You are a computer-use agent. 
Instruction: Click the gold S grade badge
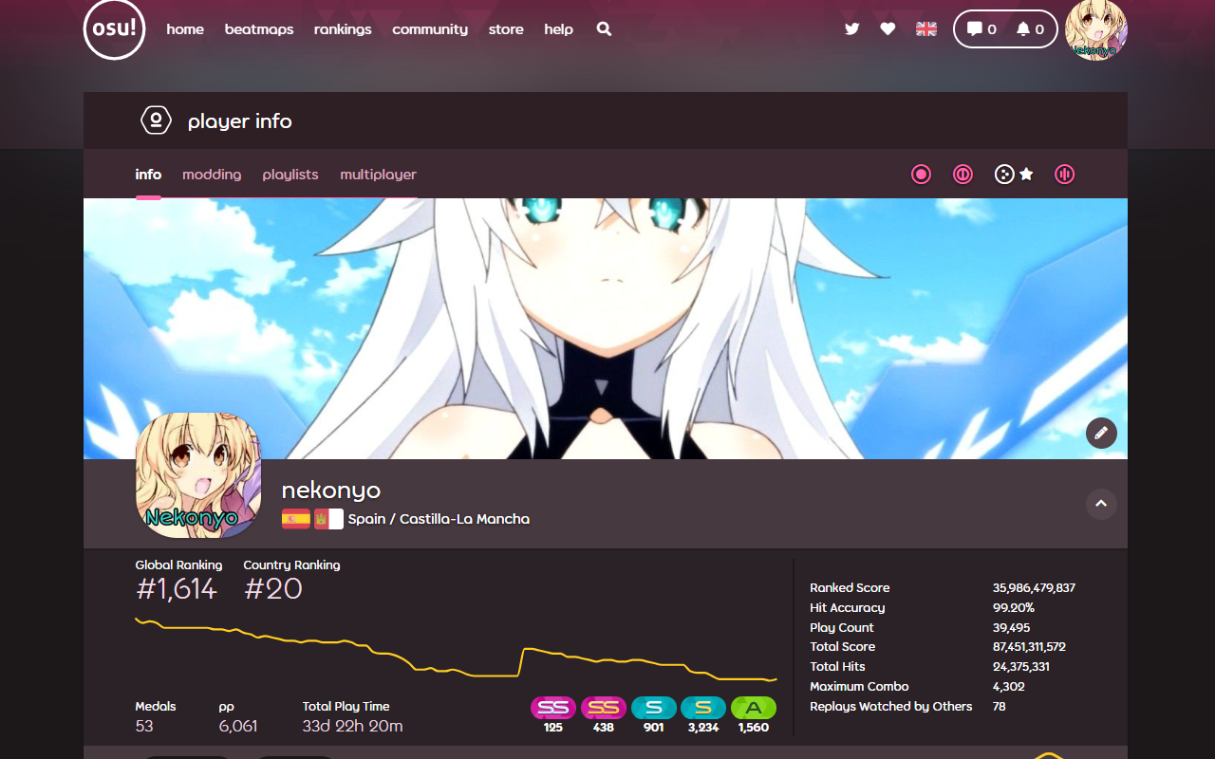(x=703, y=708)
